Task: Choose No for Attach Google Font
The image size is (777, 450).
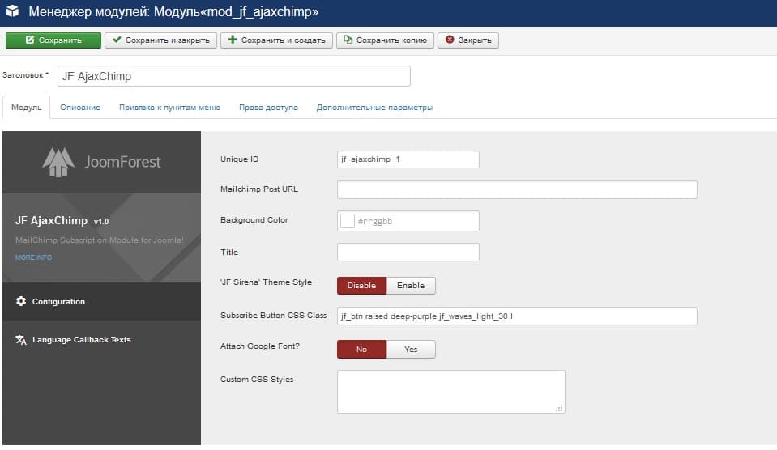Action: [361, 350]
